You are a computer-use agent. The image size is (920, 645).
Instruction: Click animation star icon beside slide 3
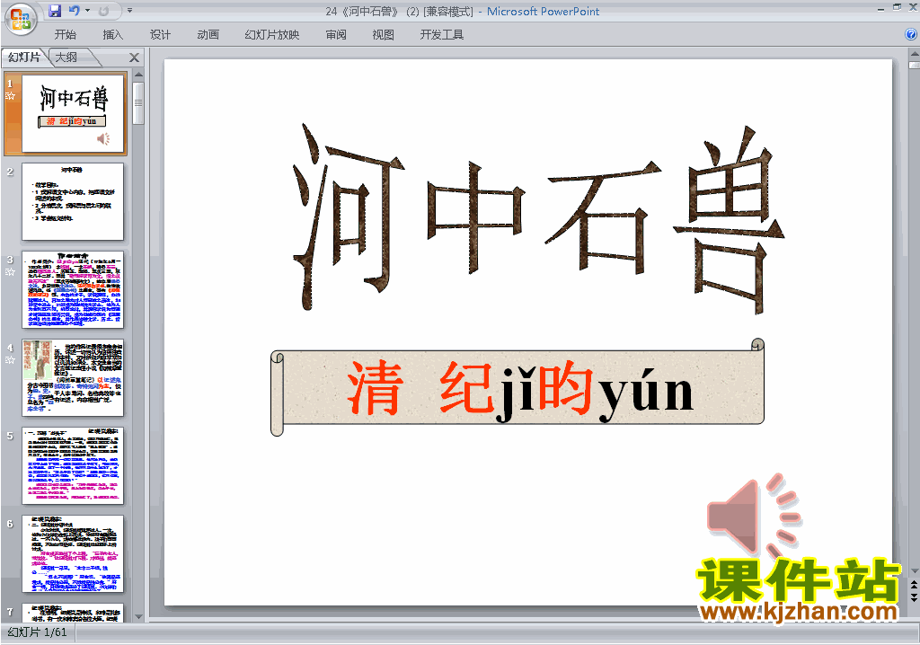[x=10, y=271]
